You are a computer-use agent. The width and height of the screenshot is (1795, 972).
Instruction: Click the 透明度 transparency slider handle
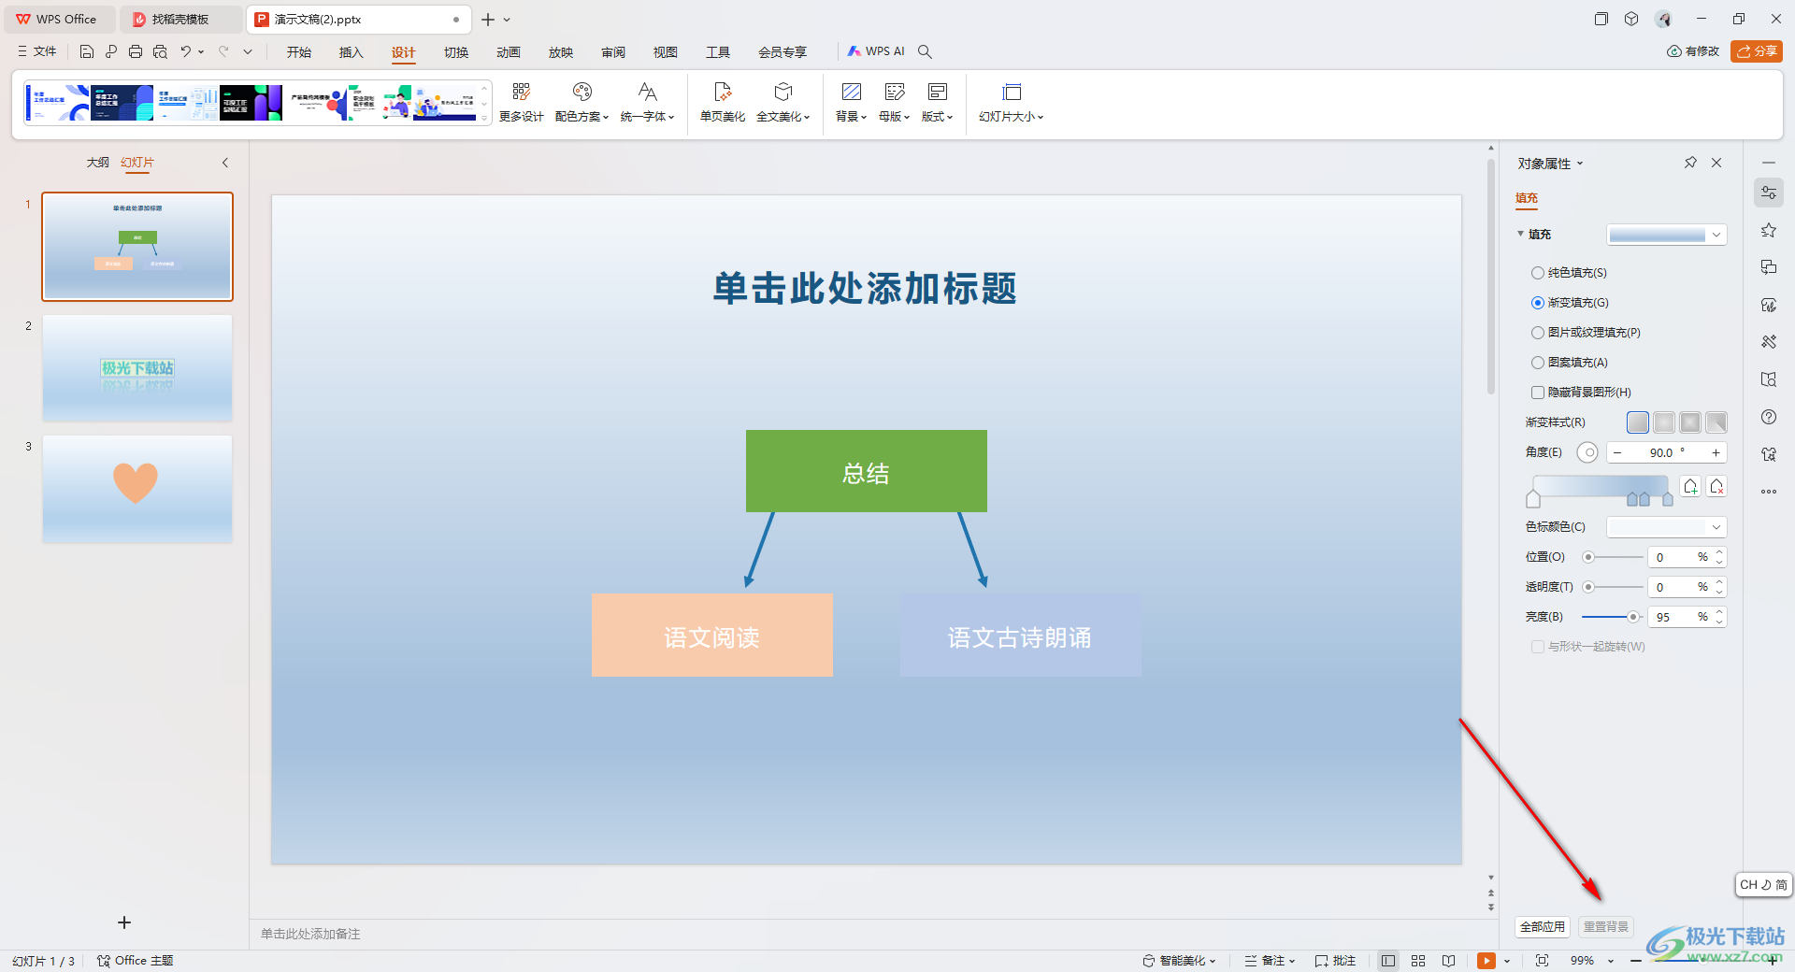coord(1588,587)
